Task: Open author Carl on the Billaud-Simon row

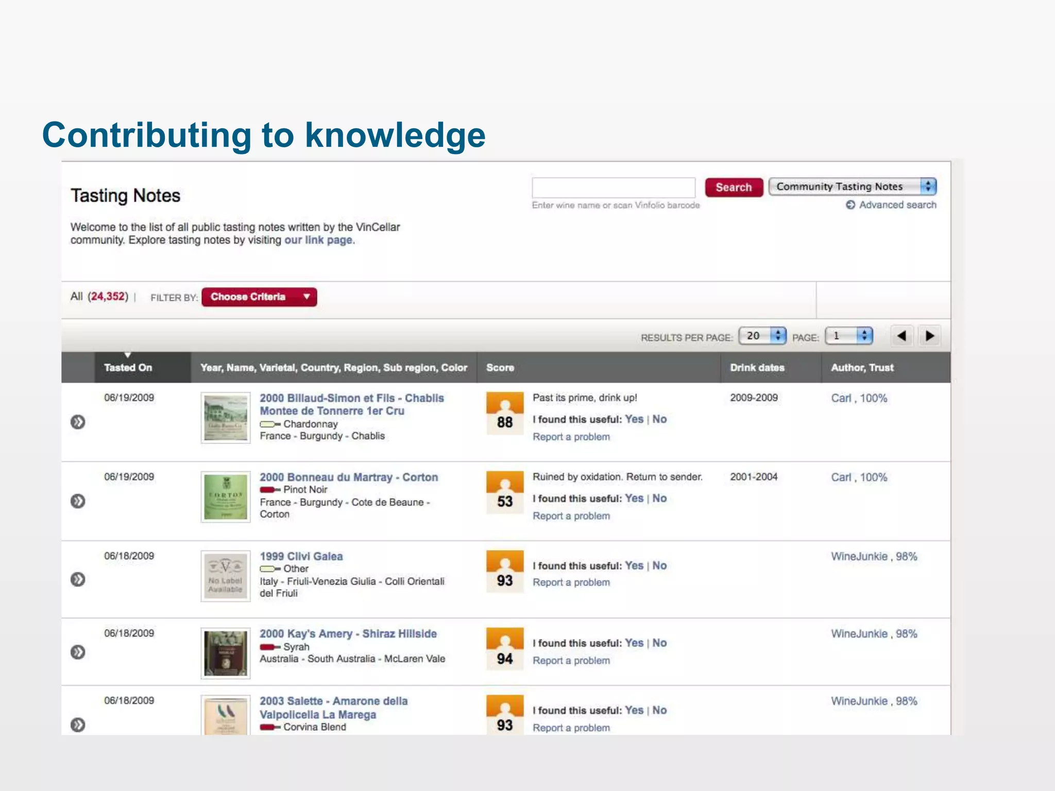Action: pos(841,398)
